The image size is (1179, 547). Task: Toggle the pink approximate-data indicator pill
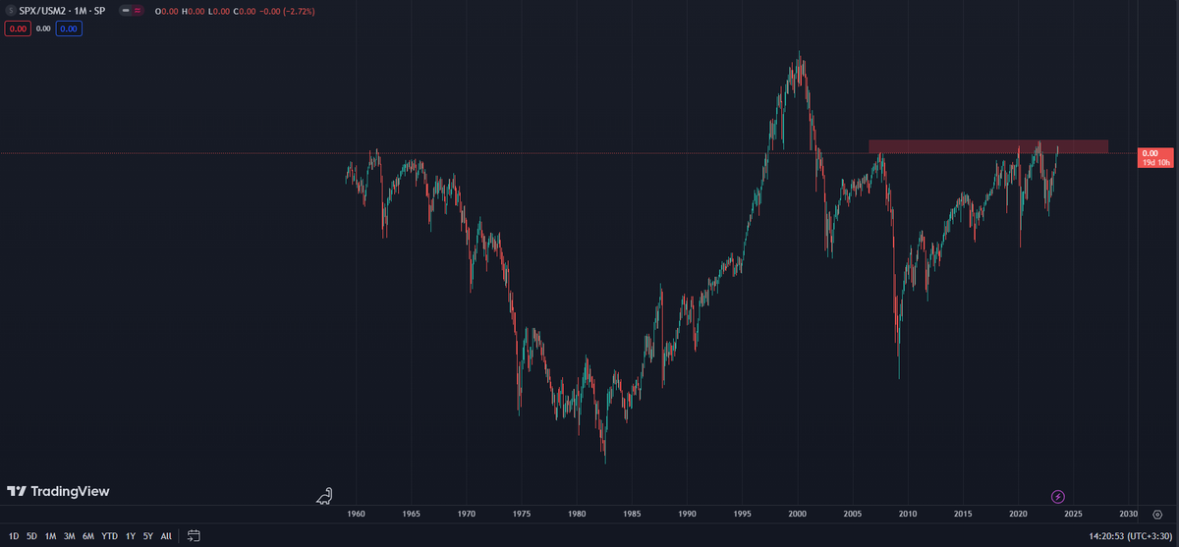click(138, 11)
